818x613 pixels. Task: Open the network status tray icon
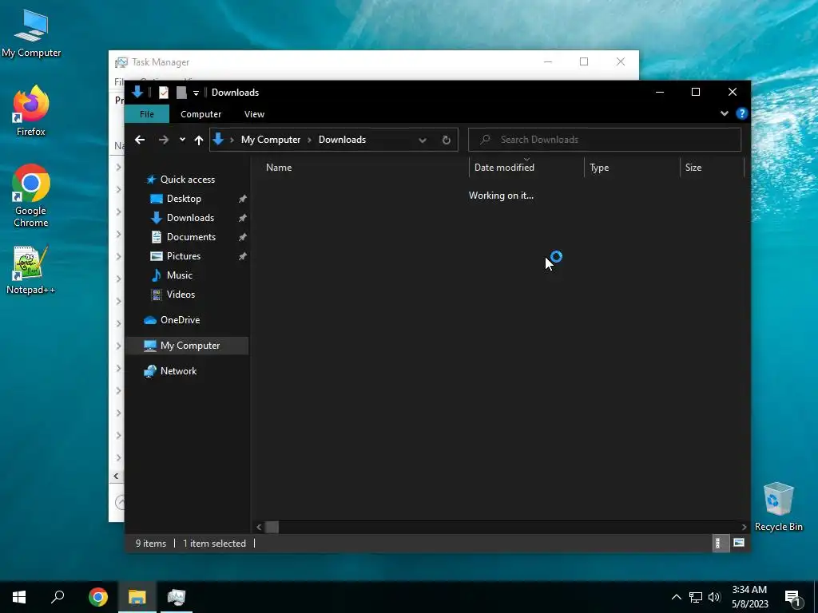696,597
